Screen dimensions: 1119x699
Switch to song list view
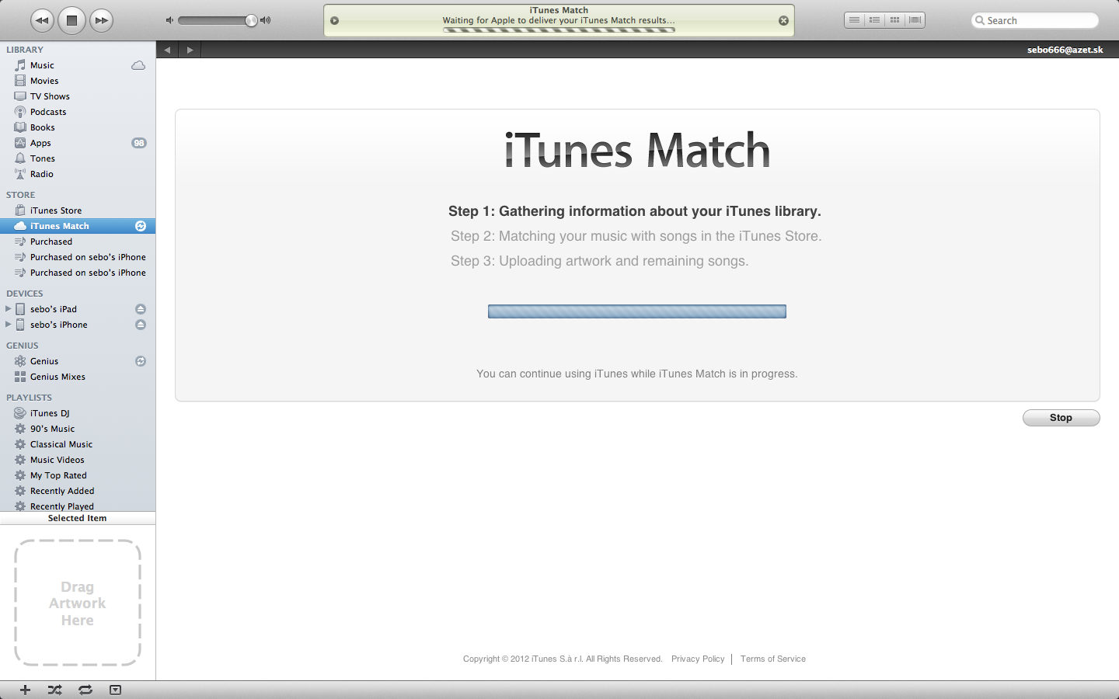[854, 20]
